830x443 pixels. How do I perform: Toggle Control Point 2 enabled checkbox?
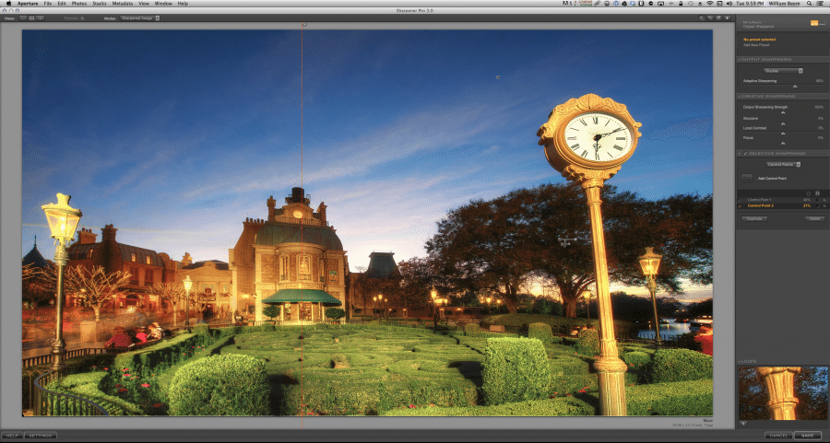click(x=739, y=205)
